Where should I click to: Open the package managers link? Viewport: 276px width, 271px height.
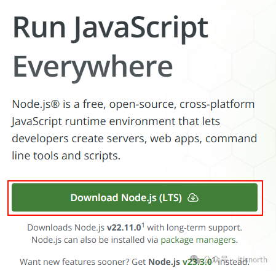tap(198, 240)
